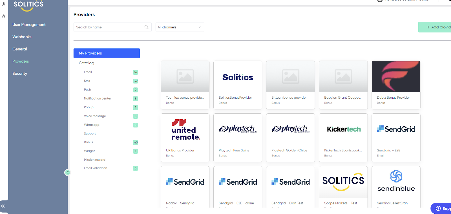Image resolution: width=451 pixels, height=214 pixels.
Task: Open Nadav - Sendgrid card
Action: click(185, 187)
